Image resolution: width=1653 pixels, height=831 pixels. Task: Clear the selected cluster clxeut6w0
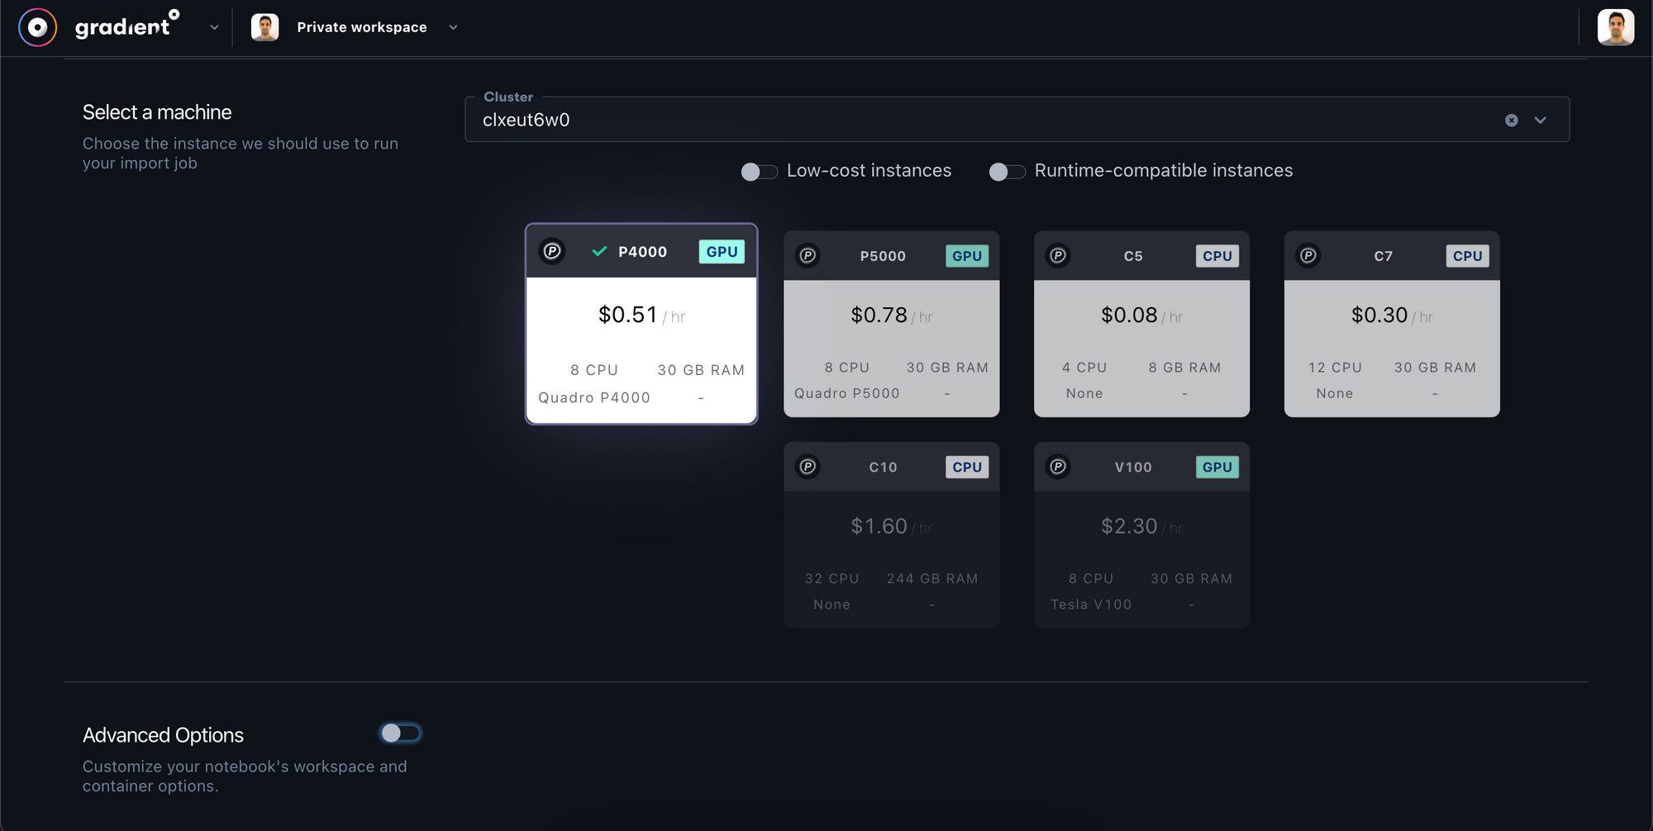[1511, 121]
